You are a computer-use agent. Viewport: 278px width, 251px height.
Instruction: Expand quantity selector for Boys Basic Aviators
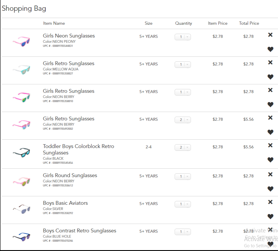[183, 204]
